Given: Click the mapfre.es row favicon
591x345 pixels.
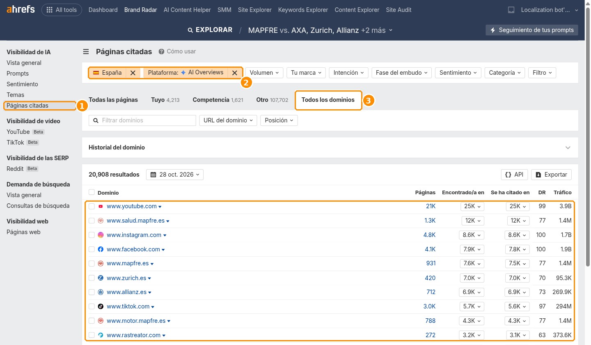Looking at the screenshot, I should tap(101, 264).
